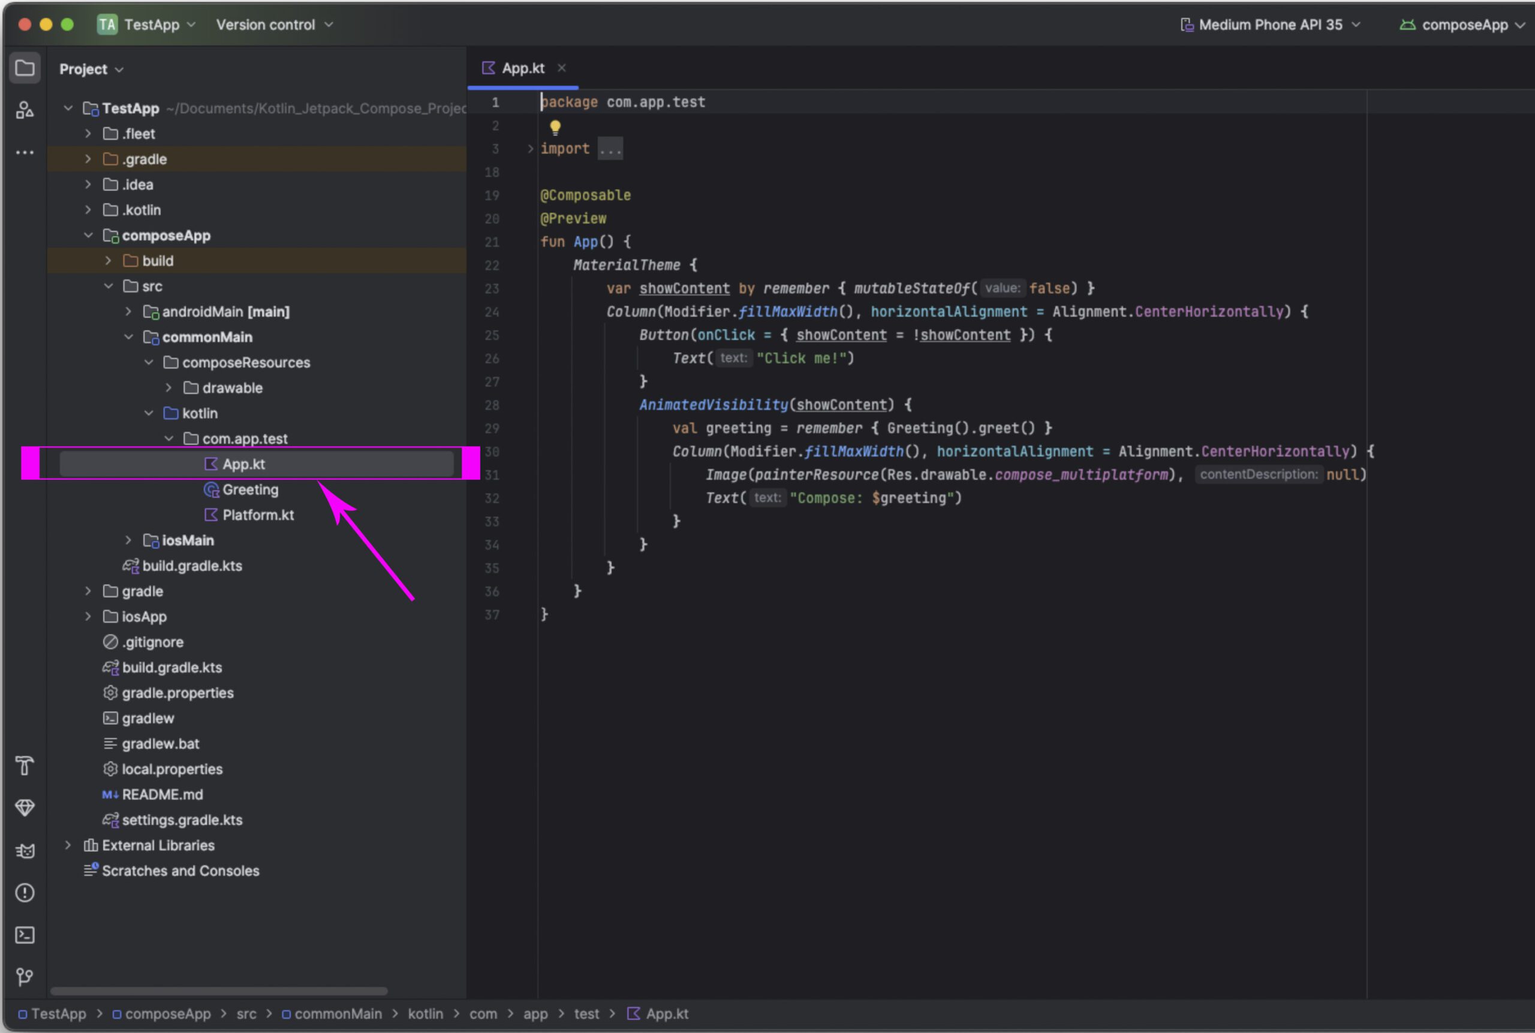Image resolution: width=1535 pixels, height=1033 pixels.
Task: Expand the iosMain source set
Action: pos(128,540)
